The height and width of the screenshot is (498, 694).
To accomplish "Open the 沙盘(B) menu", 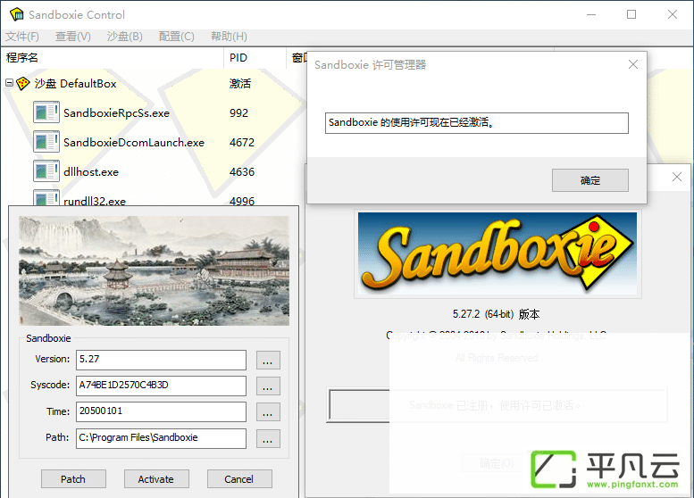I will (x=125, y=37).
